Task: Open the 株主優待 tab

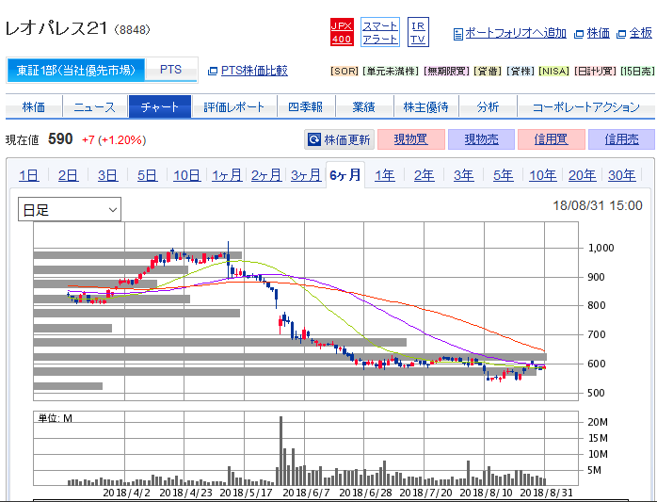Action: [x=425, y=106]
